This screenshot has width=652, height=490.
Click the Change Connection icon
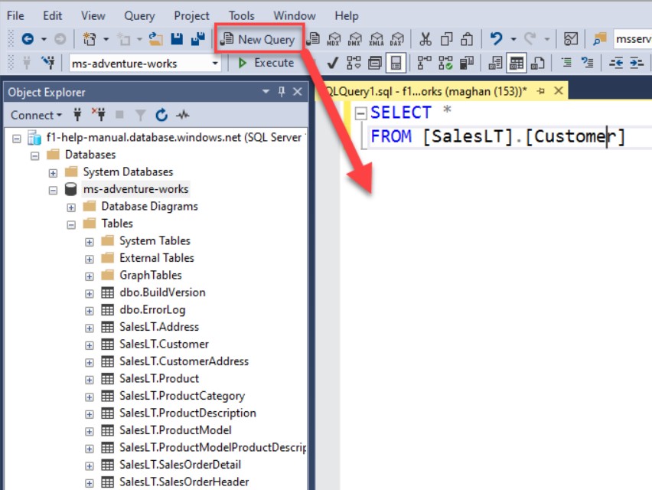pos(48,64)
